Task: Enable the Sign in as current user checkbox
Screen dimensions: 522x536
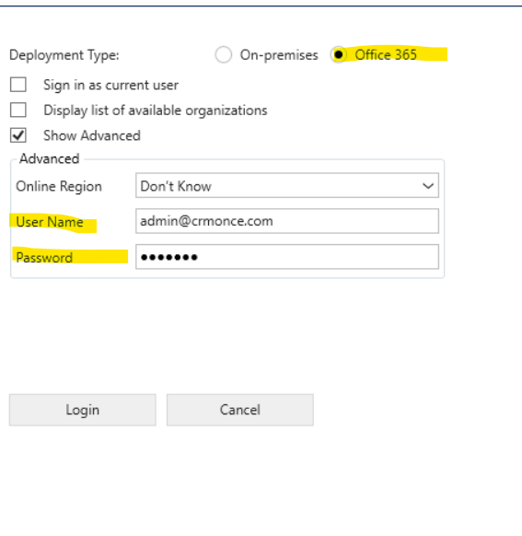Action: click(x=18, y=85)
